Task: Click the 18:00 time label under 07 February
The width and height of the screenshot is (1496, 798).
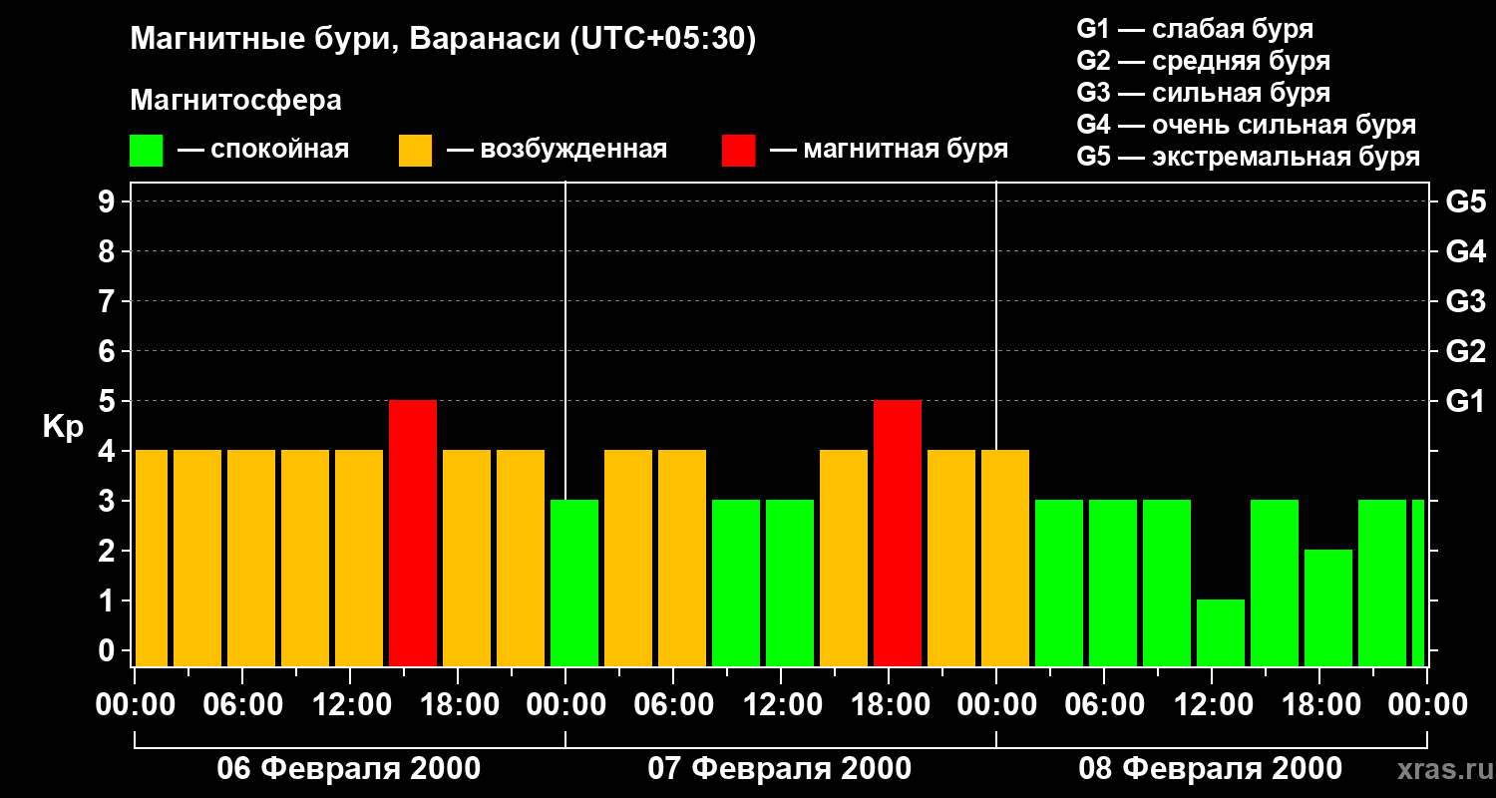Action: pyautogui.click(x=889, y=705)
